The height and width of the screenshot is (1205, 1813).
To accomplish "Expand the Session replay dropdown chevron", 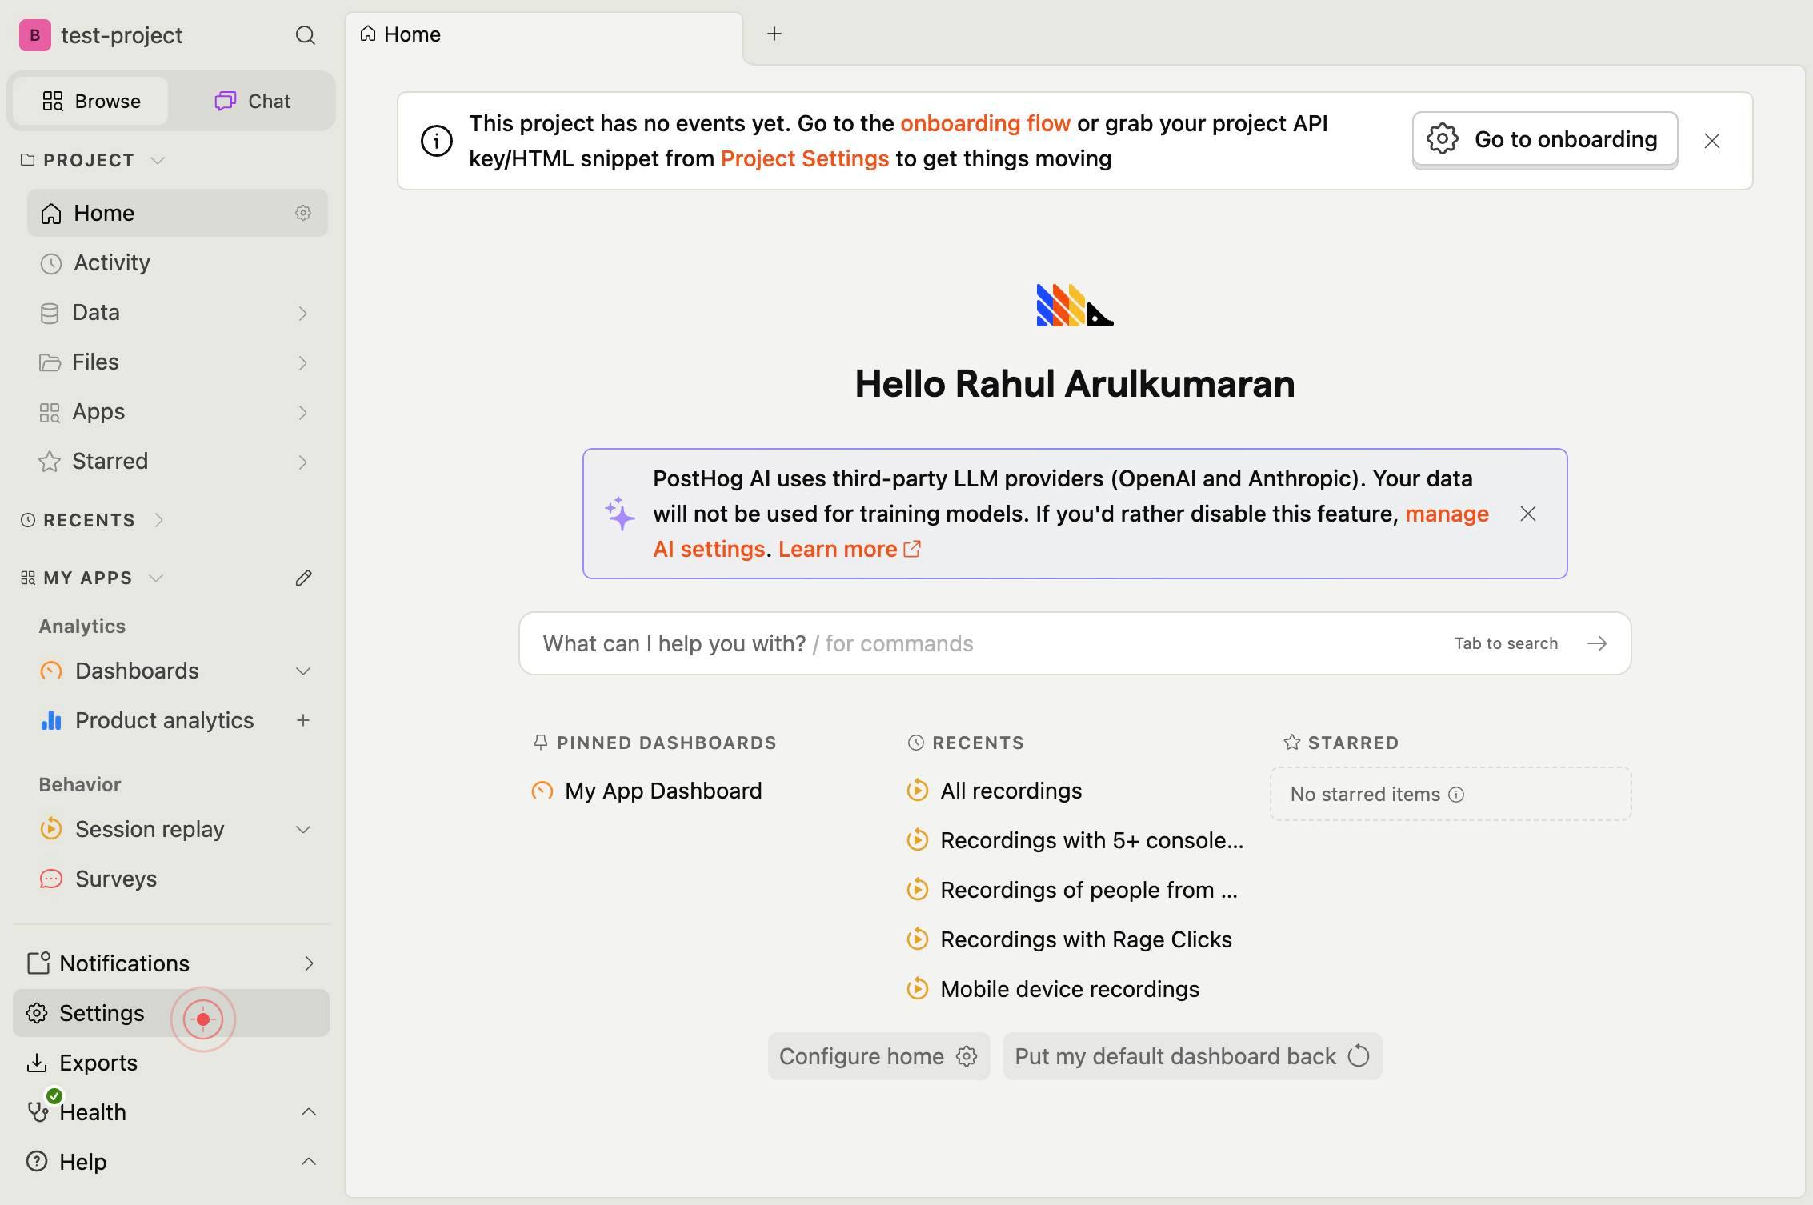I will point(303,829).
